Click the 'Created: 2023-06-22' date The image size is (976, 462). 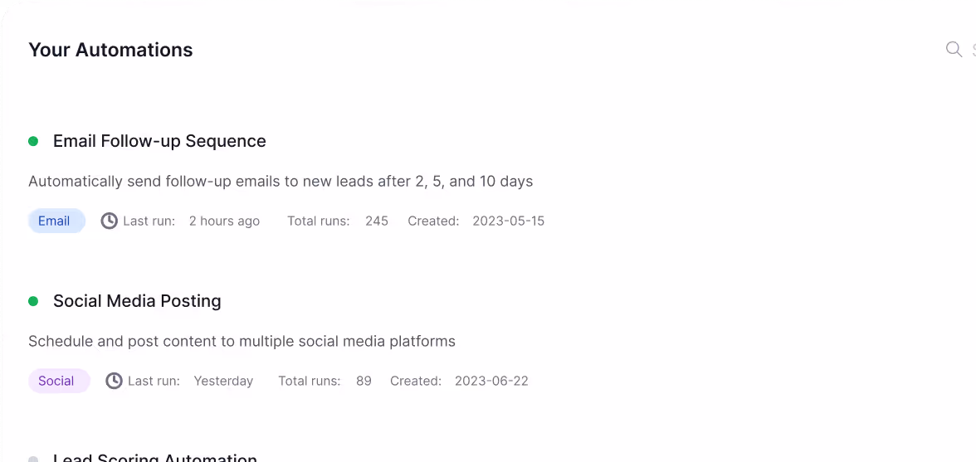click(460, 381)
